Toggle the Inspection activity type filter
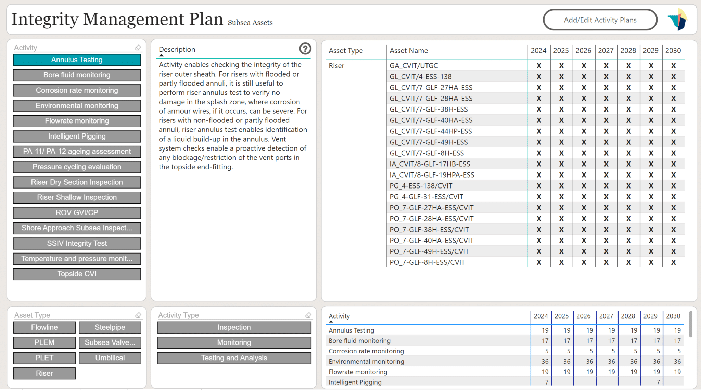The width and height of the screenshot is (701, 390). (x=234, y=327)
